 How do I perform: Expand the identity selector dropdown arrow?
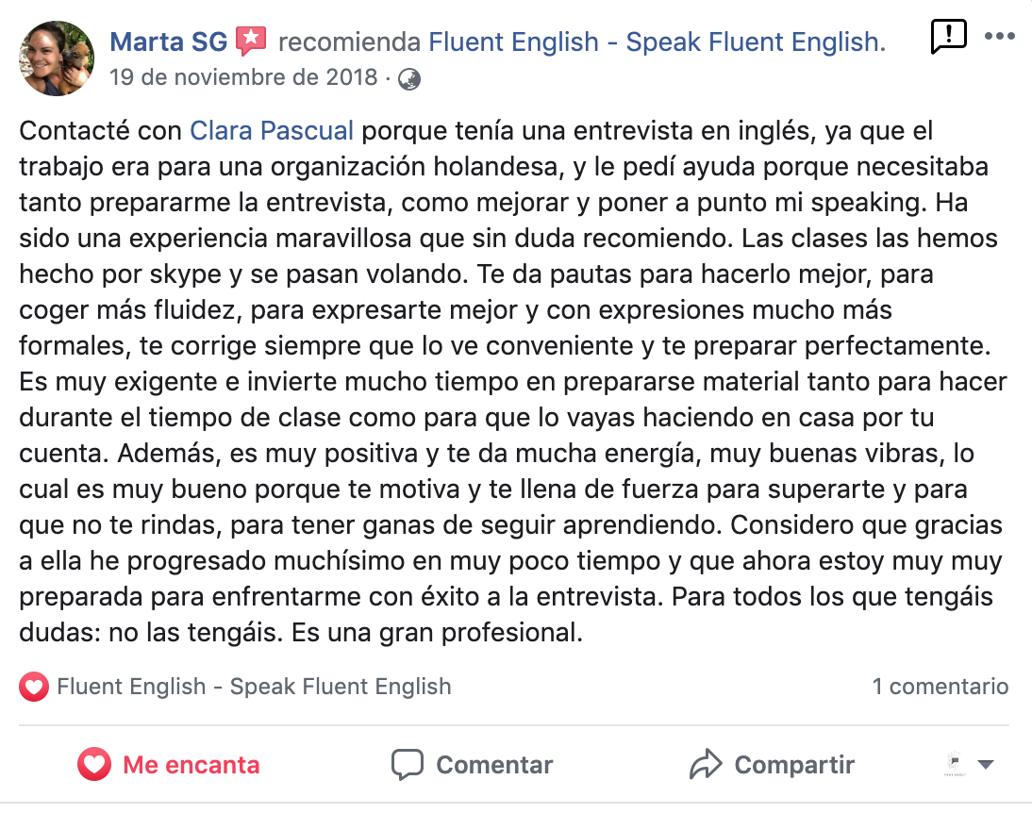tap(985, 765)
